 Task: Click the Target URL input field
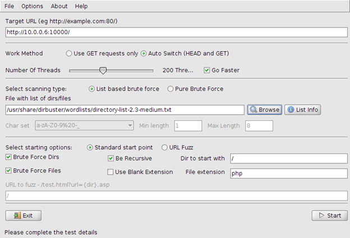(176, 32)
